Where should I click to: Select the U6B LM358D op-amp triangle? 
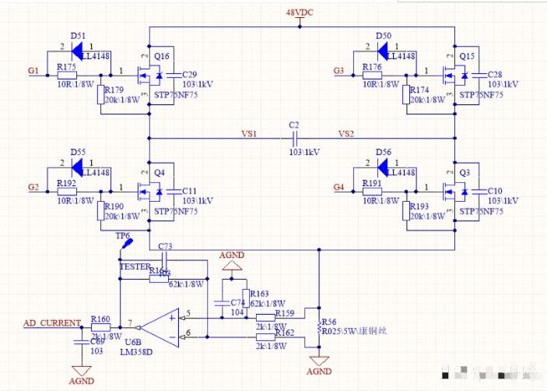click(160, 328)
